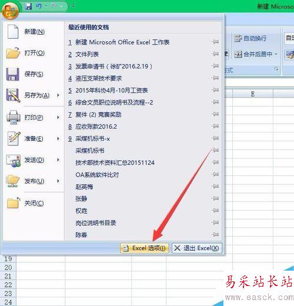Choose 打开(O) from the Office menu
The width and height of the screenshot is (294, 306).
pos(34,53)
